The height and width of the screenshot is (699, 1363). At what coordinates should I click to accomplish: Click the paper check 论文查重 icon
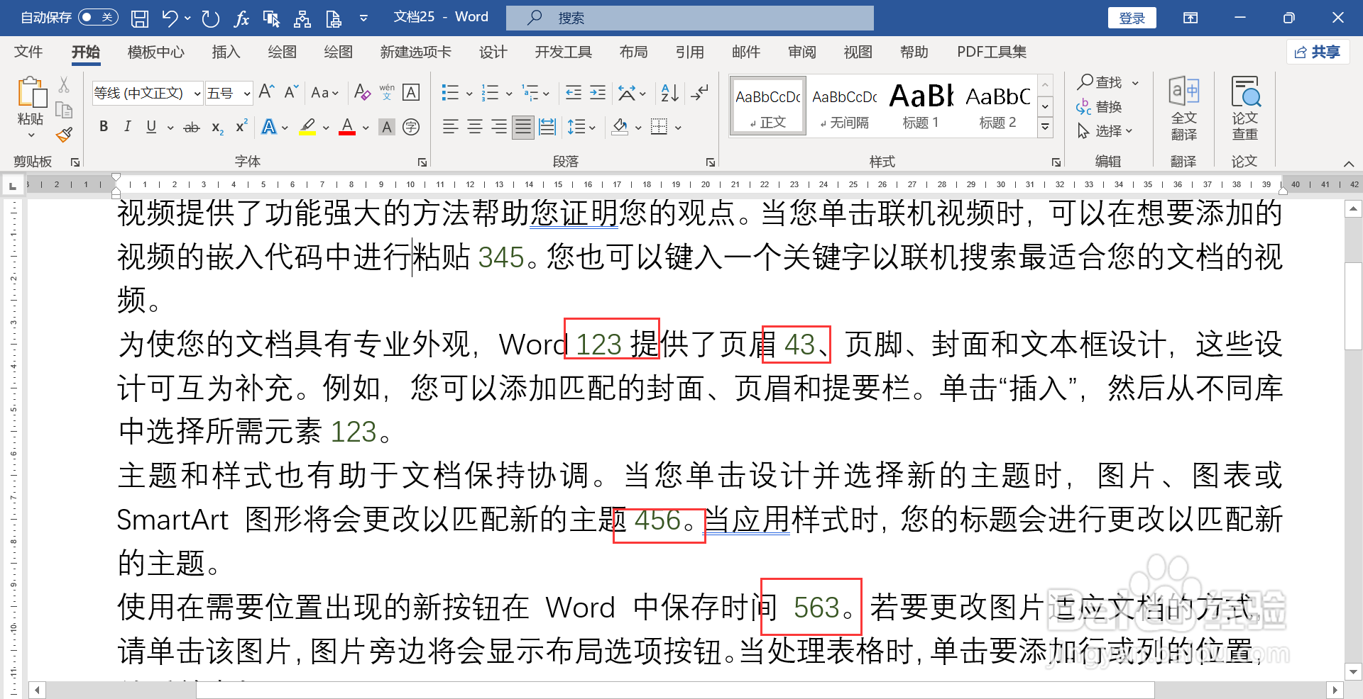pyautogui.click(x=1244, y=108)
